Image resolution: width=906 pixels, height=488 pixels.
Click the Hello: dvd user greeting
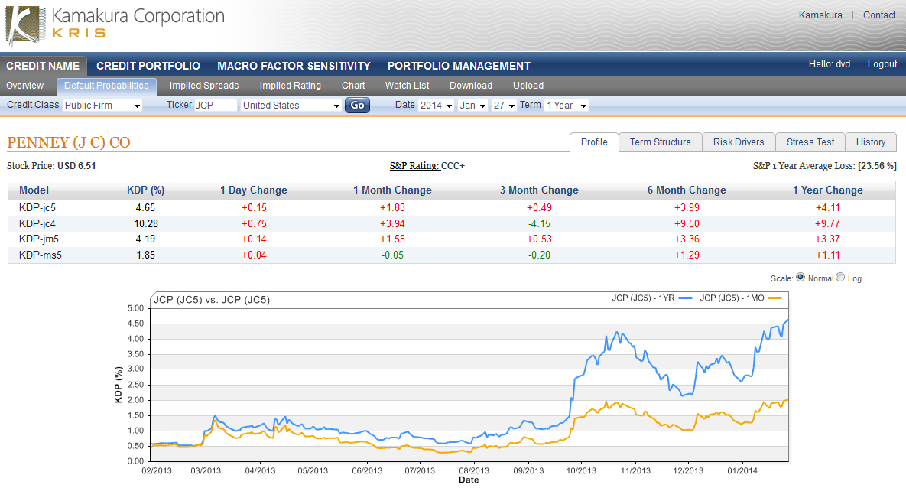tap(829, 64)
